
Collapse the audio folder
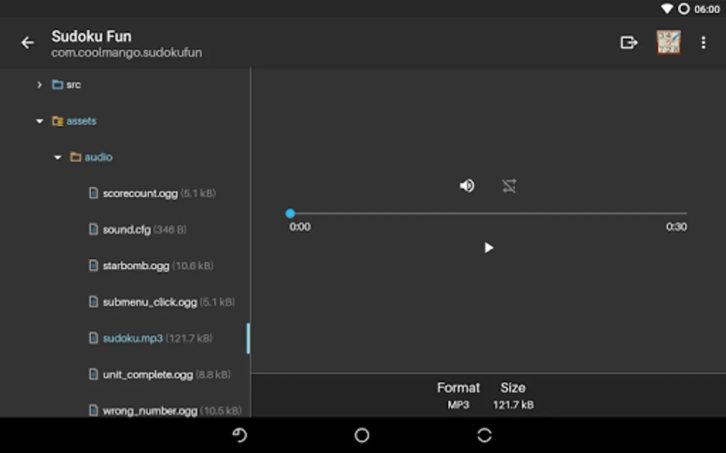pos(57,157)
